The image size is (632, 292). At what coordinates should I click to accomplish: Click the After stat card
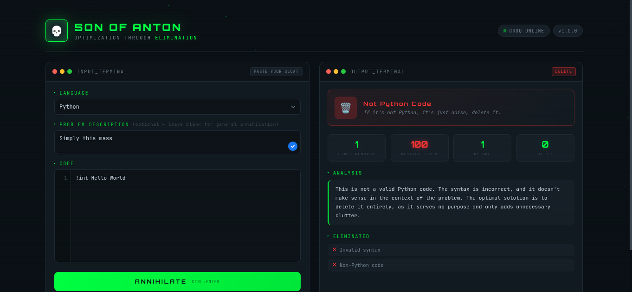click(x=545, y=148)
